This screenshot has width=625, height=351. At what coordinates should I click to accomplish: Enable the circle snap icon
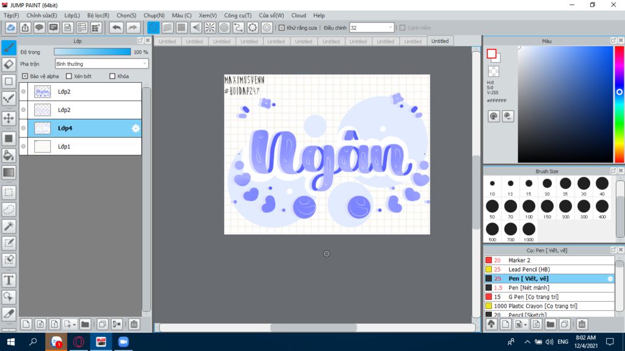225,27
